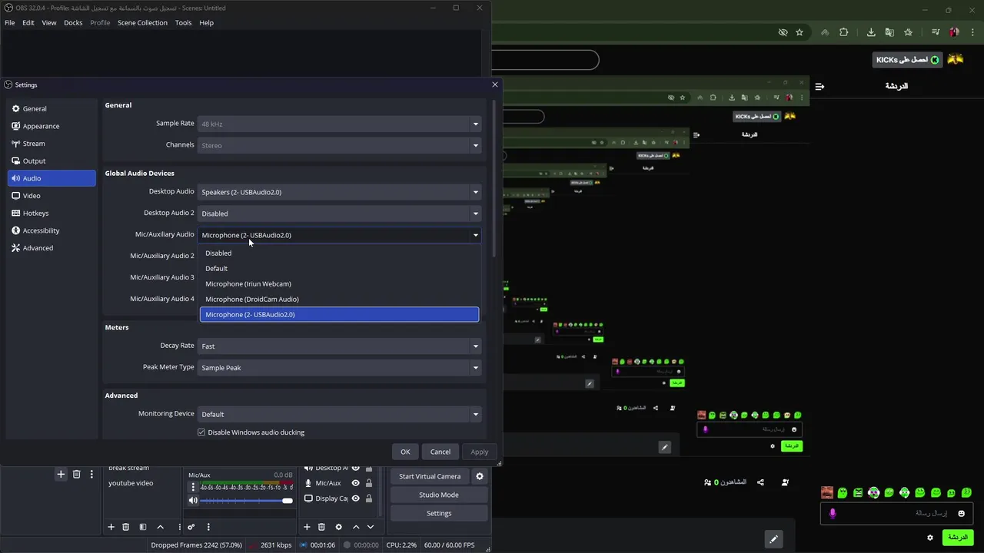Open the Hotkeys settings section
This screenshot has width=984, height=553.
point(51,214)
